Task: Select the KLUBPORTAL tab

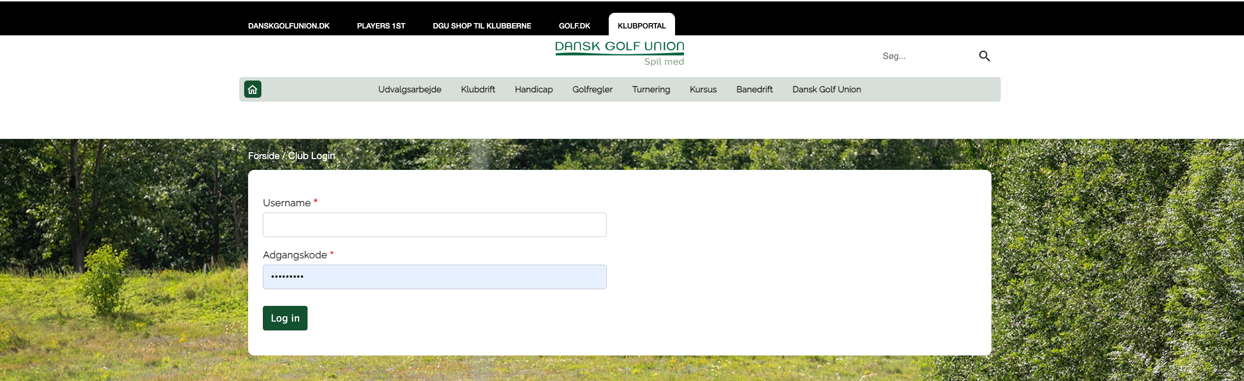Action: (642, 26)
